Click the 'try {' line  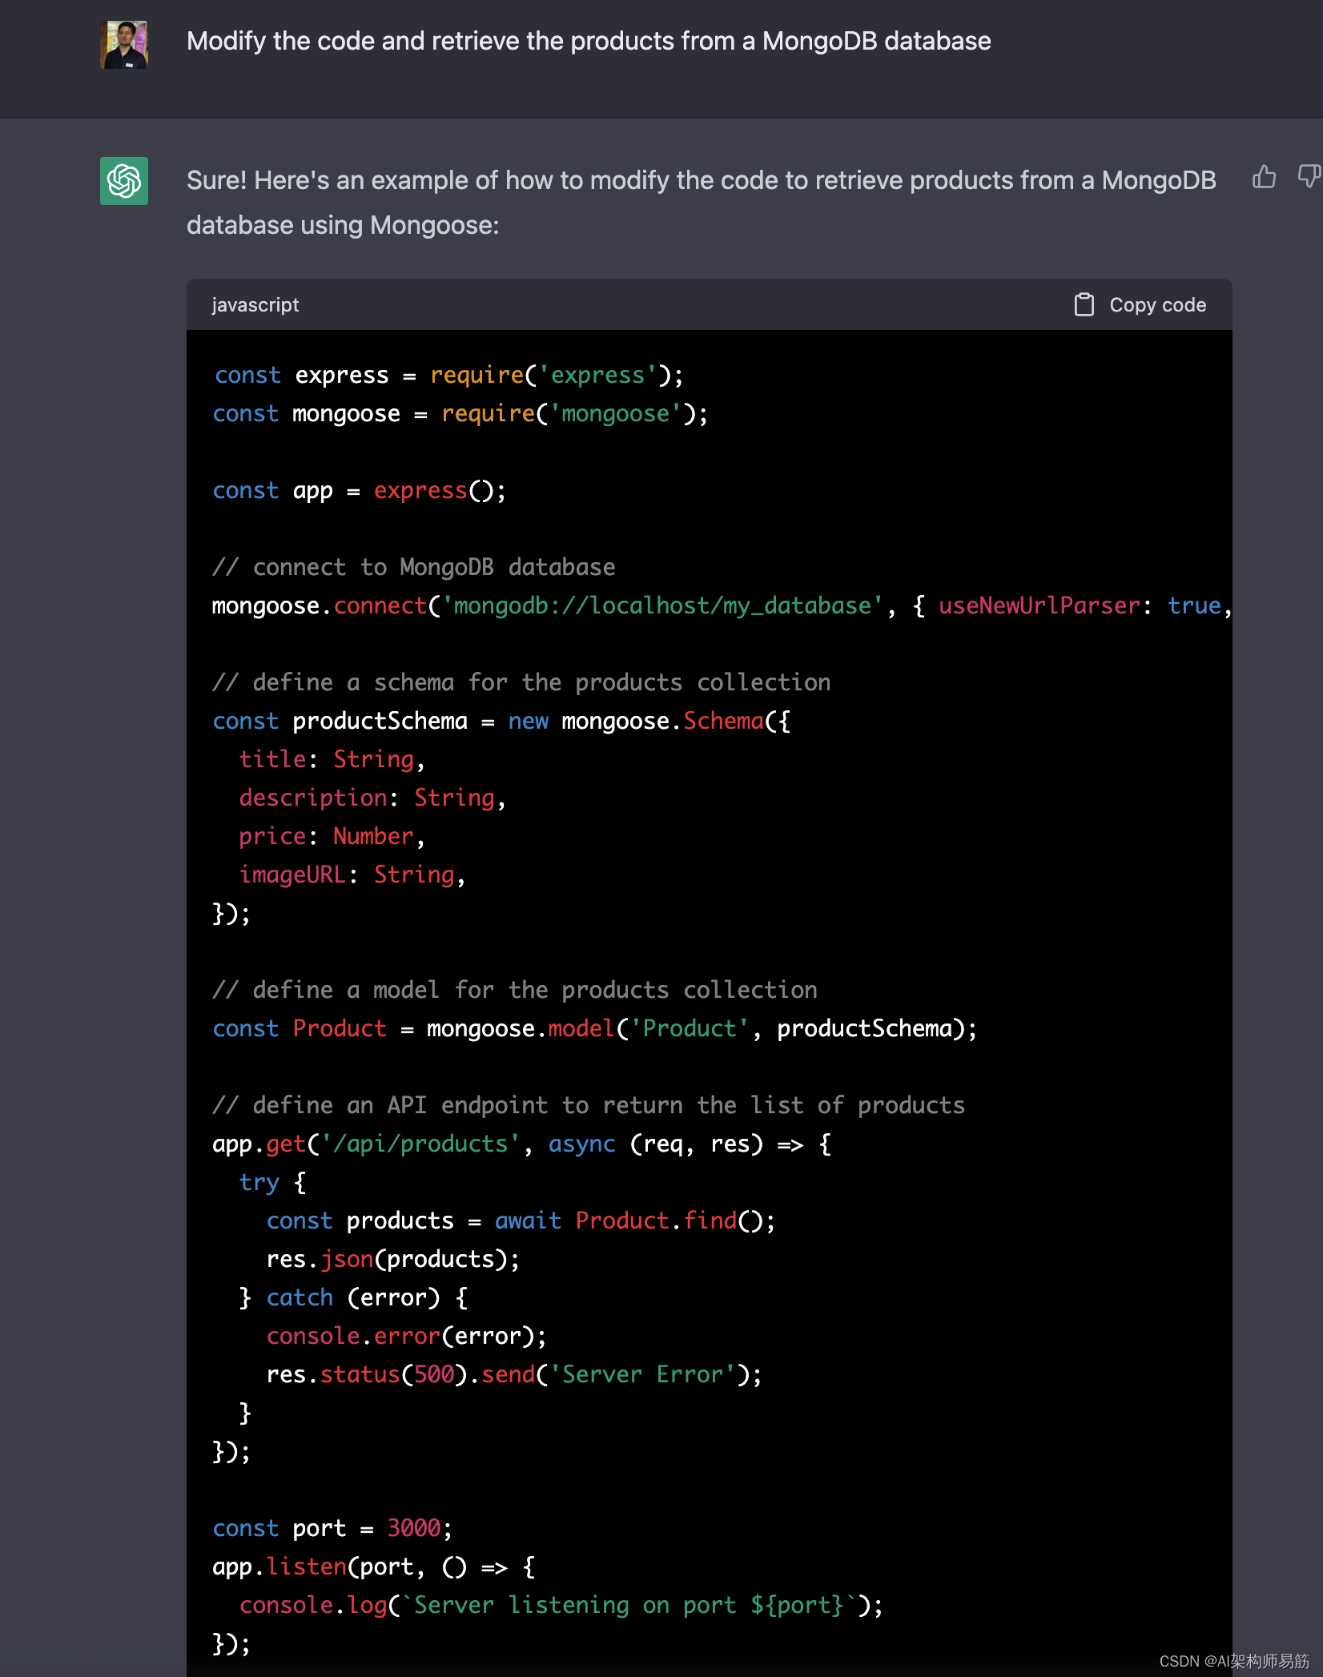(x=273, y=1182)
